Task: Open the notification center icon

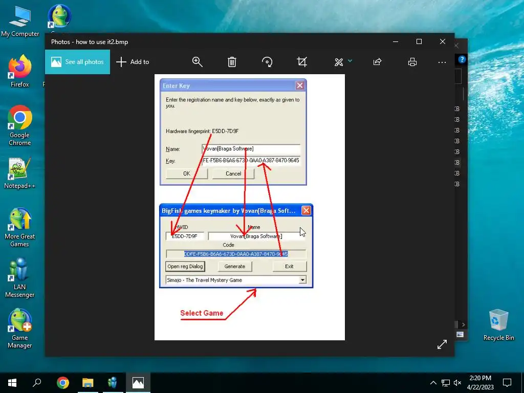Action: (x=507, y=383)
